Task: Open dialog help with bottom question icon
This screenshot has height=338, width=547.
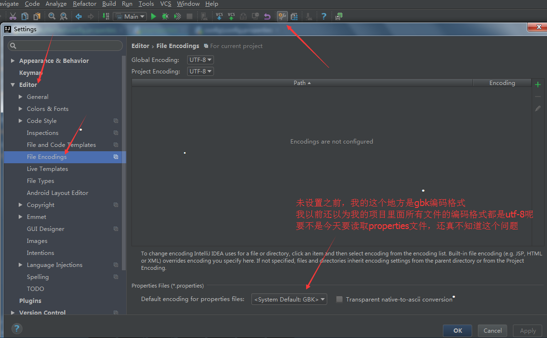Action: pos(17,328)
